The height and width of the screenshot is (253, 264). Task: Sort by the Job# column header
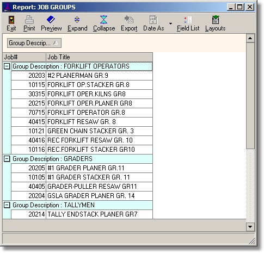[24, 57]
